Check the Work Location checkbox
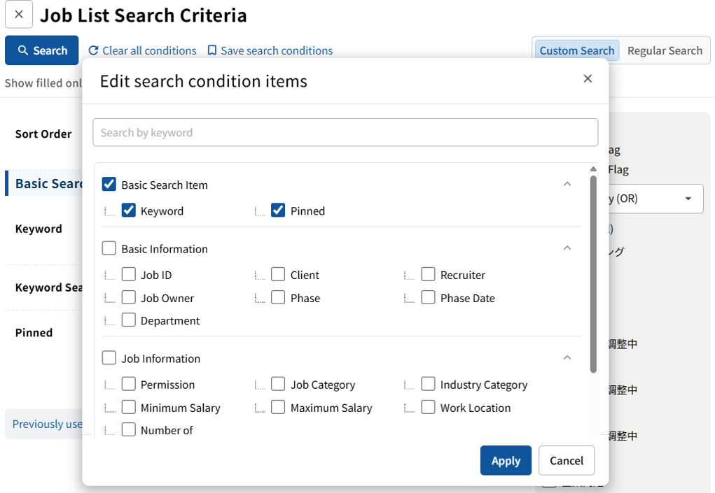 (x=428, y=407)
